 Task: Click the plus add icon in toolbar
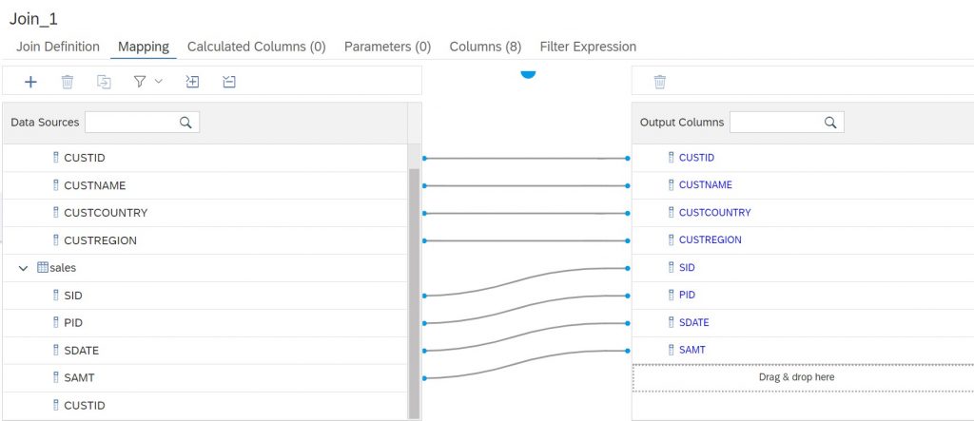30,82
